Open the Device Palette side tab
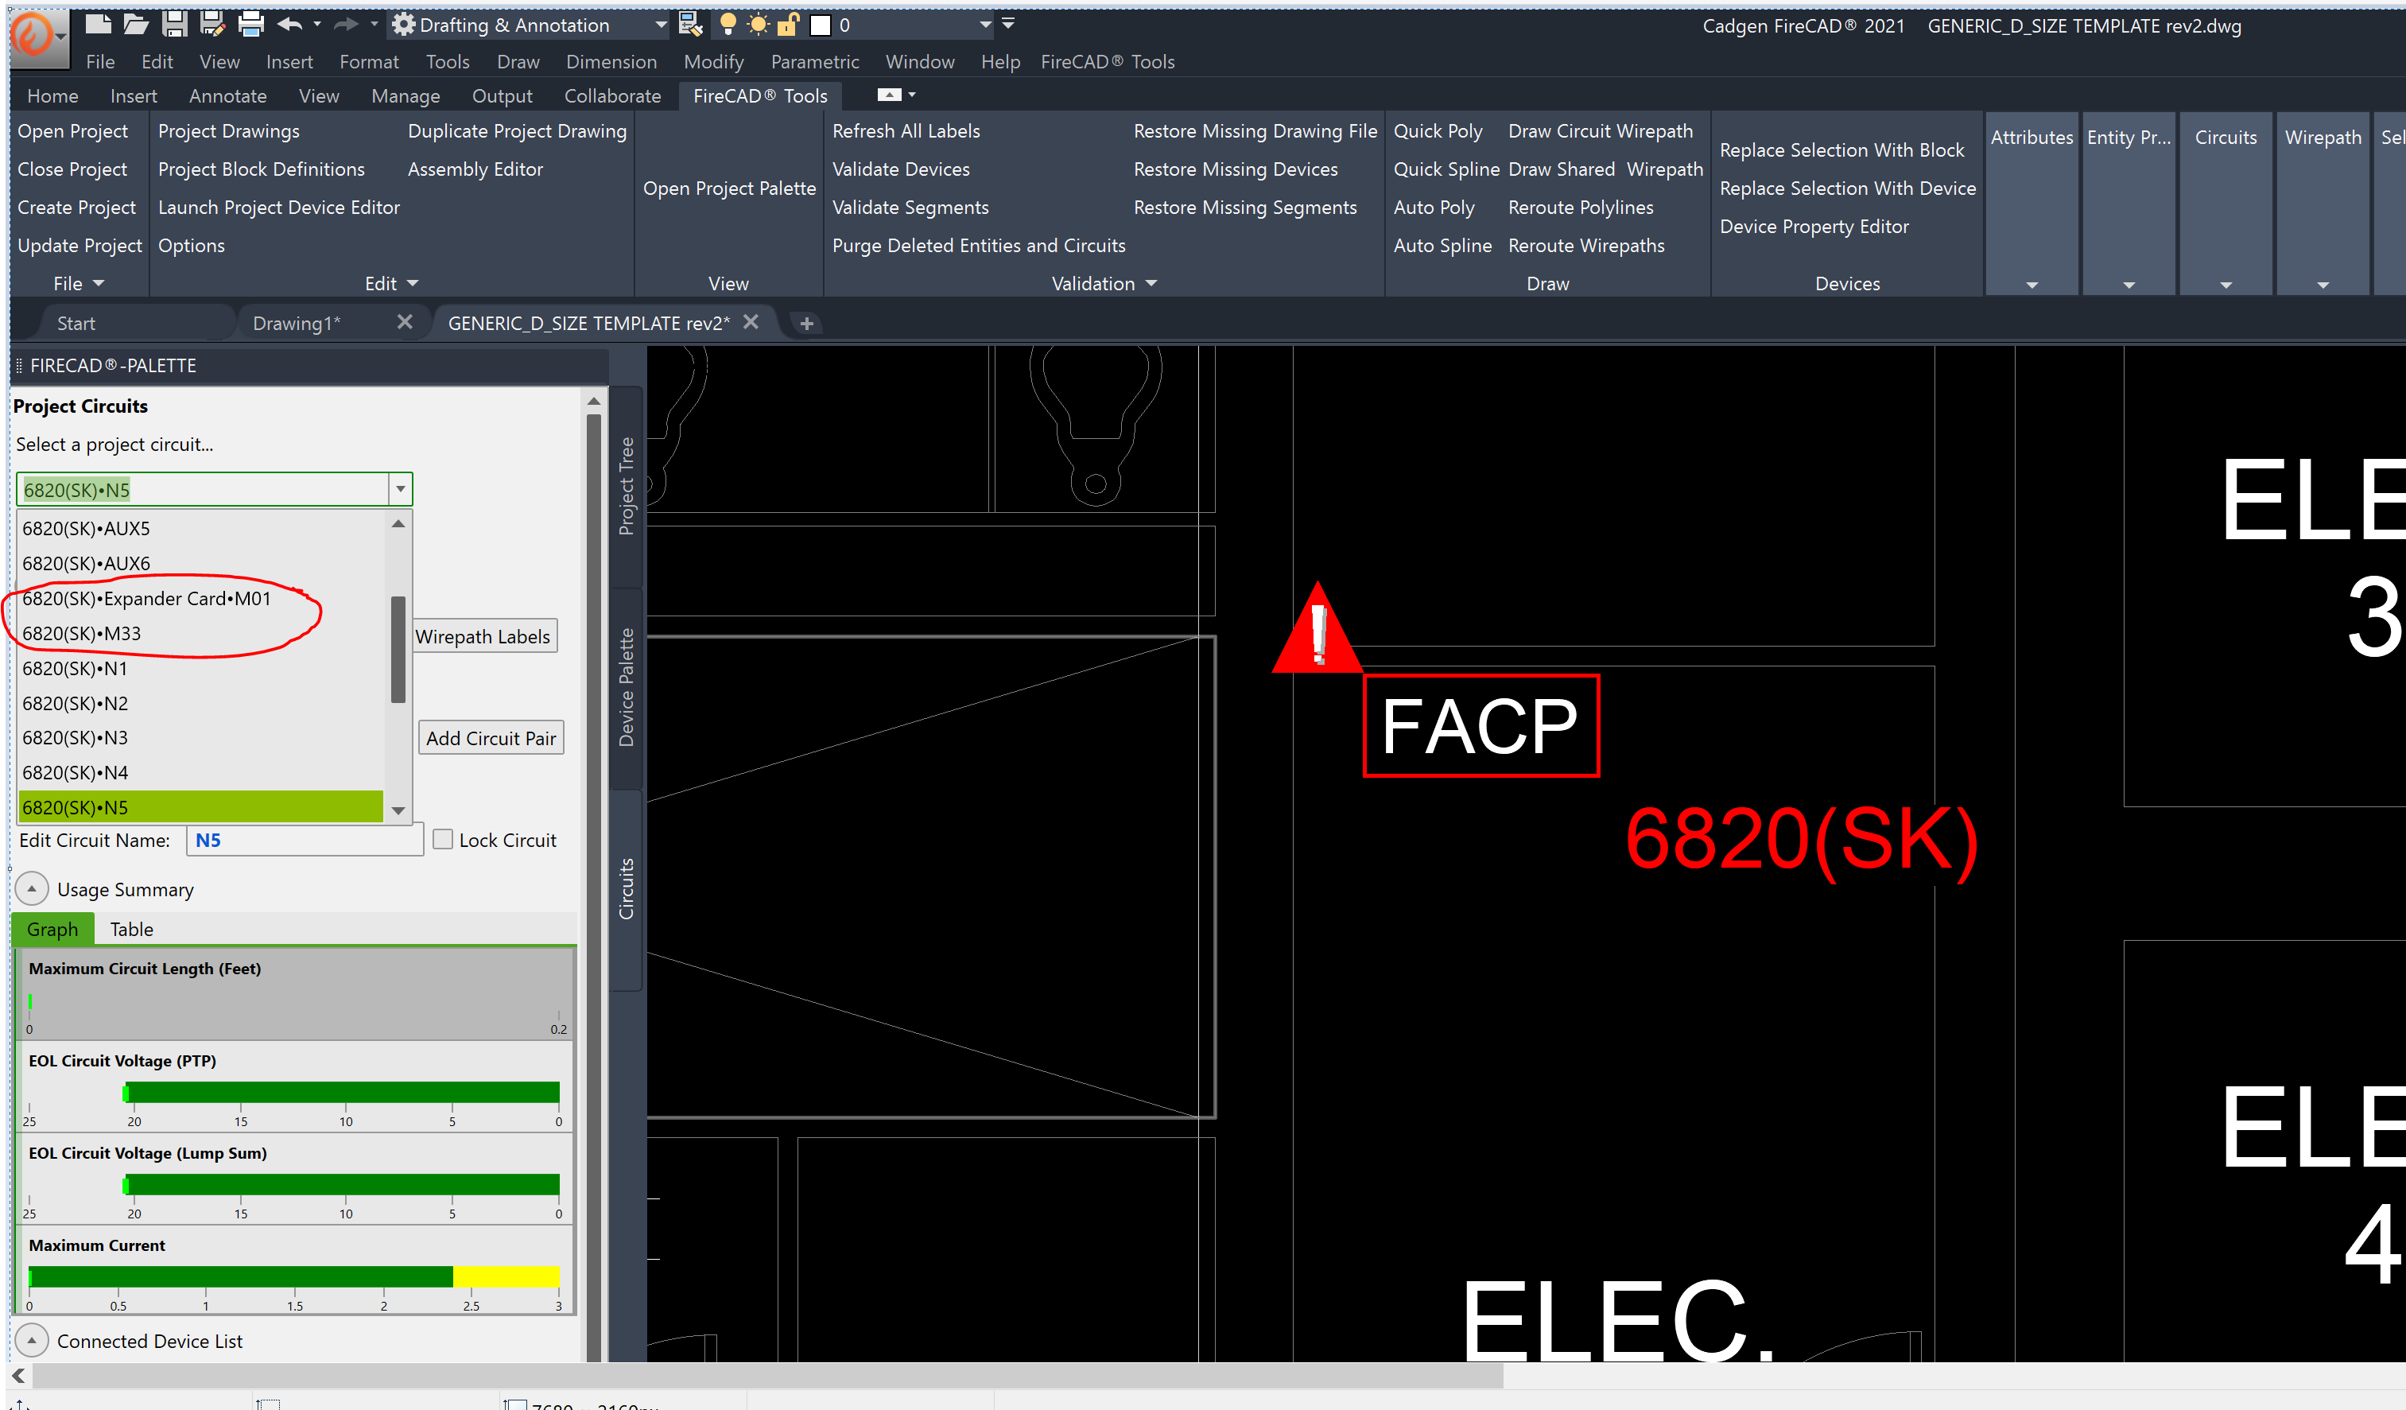Viewport: 2406px width, 1410px height. click(627, 687)
